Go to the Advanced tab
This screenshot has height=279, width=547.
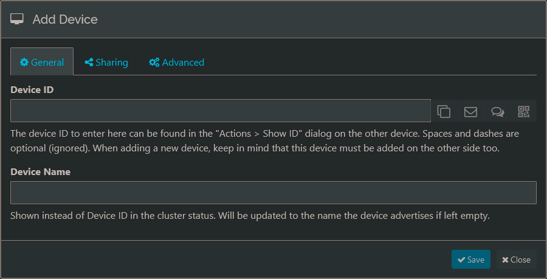[176, 62]
